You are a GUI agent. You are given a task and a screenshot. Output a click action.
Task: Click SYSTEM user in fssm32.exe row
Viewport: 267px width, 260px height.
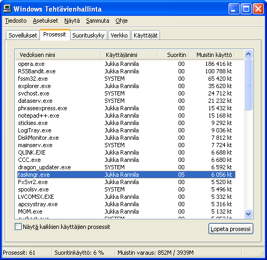pyautogui.click(x=115, y=79)
